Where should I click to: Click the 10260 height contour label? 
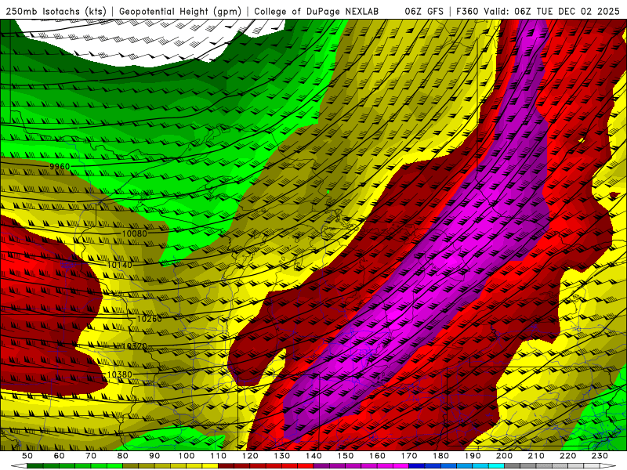coord(149,319)
